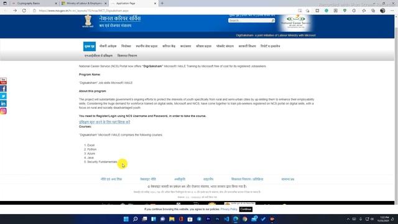Image resolution: width=398 pixels, height=224 pixels.
Task: Open the शिकायत निवारण menu item in second row
Action: tap(127, 55)
